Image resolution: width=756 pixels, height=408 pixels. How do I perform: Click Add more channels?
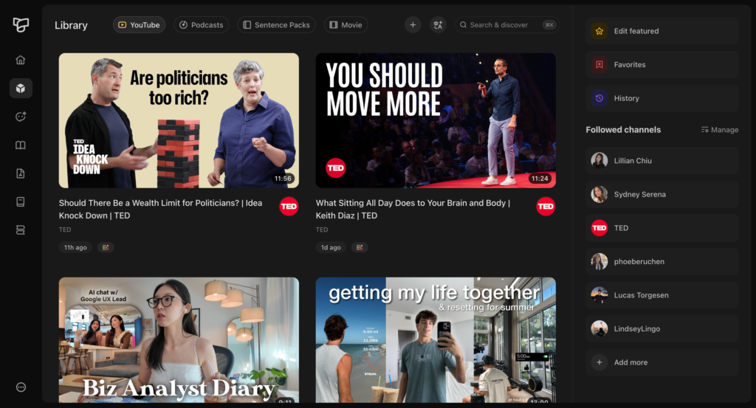pos(662,363)
